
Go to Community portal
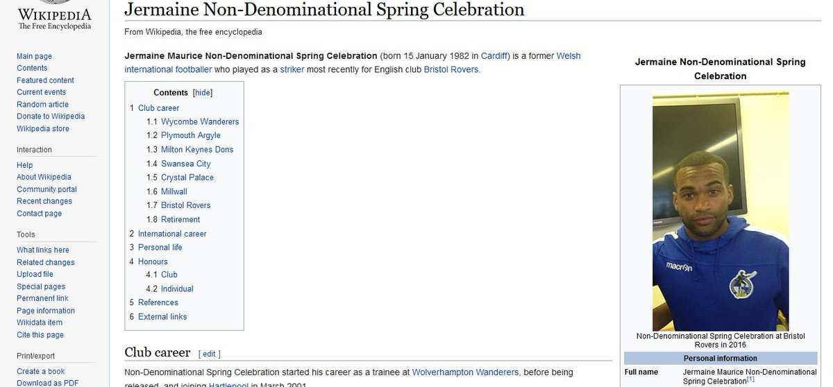click(x=47, y=189)
